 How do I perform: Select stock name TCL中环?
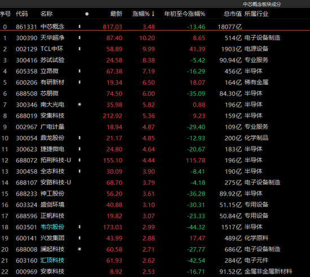point(52,49)
